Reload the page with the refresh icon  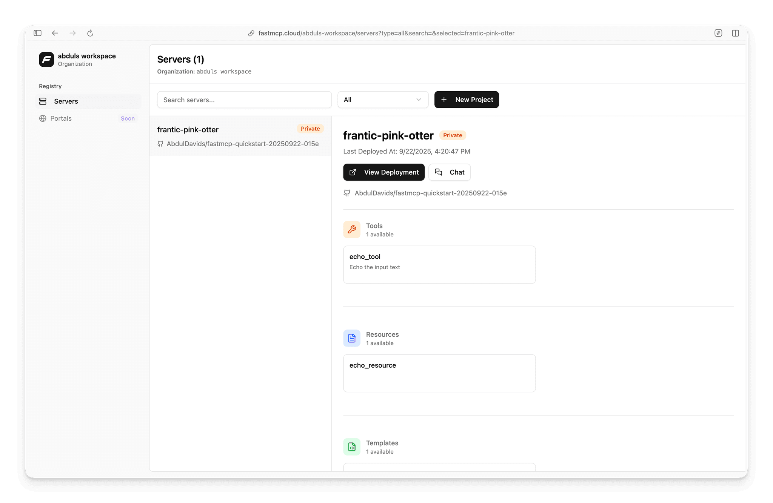pos(90,33)
